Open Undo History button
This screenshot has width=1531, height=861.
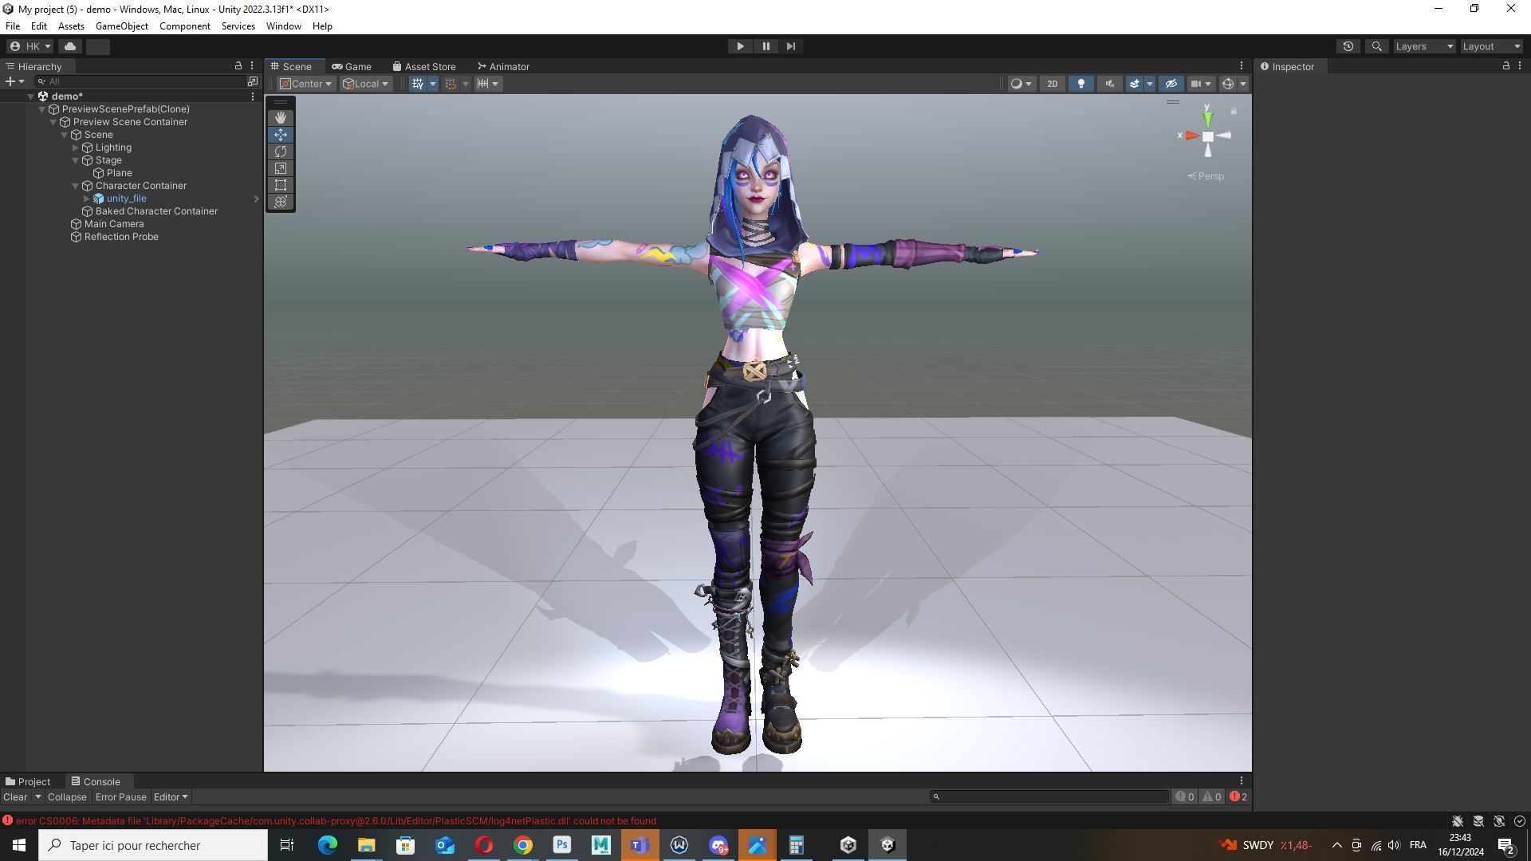point(1348,46)
